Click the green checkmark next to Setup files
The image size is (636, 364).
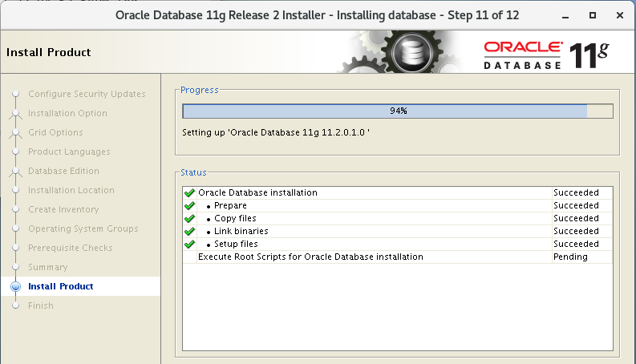[189, 245]
